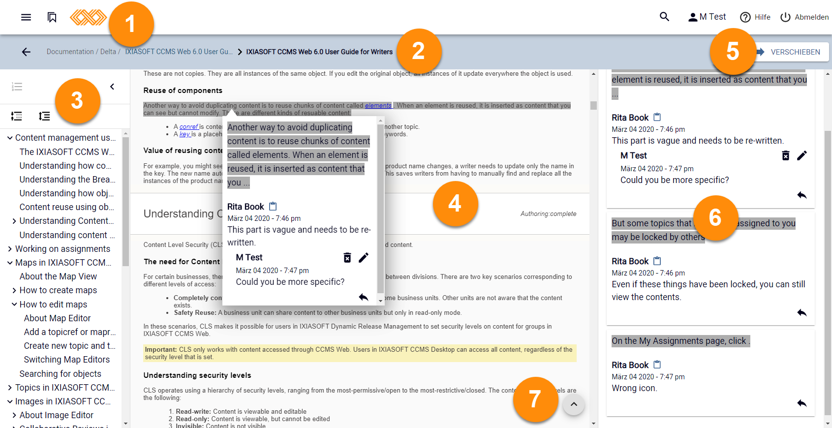
Task: Open the Delta breadcrumb
Action: (x=108, y=52)
